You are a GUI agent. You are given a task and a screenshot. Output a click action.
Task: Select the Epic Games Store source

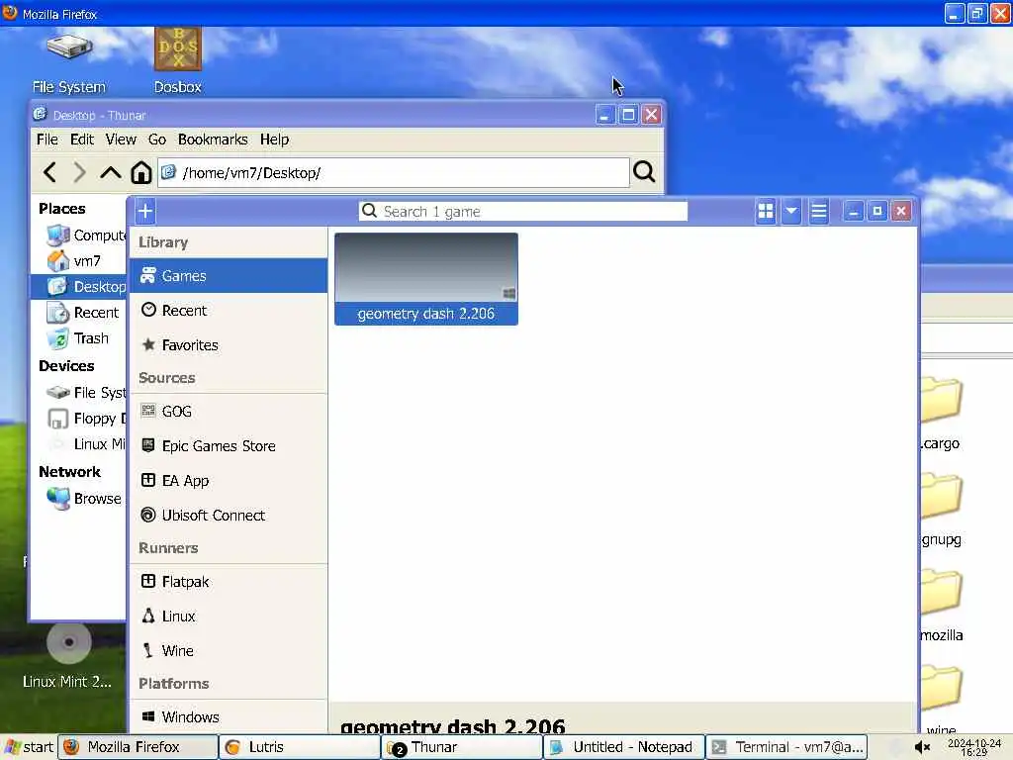(229, 446)
